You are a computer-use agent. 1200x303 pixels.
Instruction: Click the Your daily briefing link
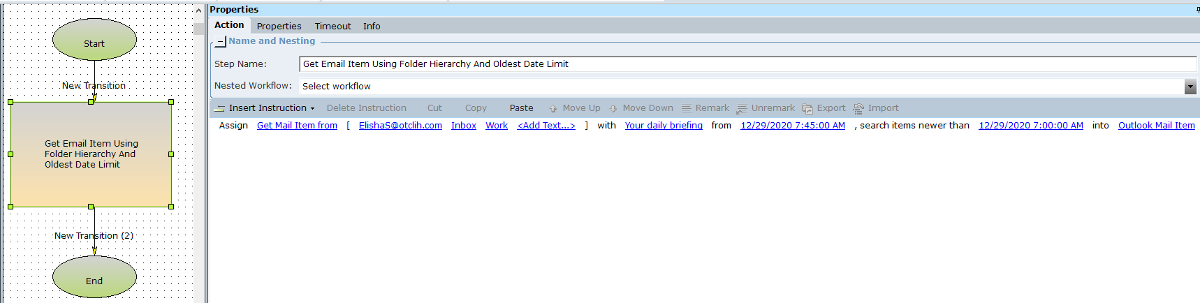[x=664, y=126]
